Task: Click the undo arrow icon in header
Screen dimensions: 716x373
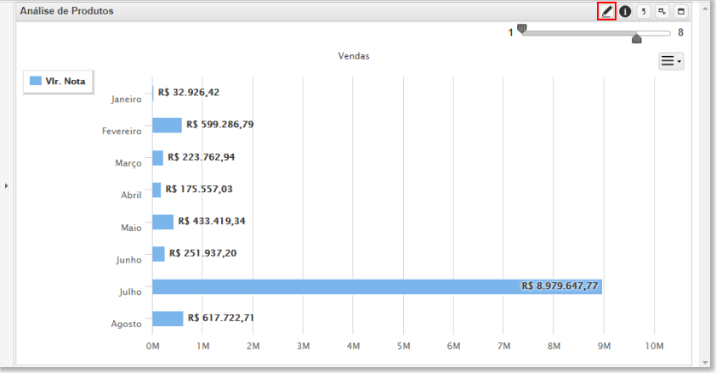Action: pyautogui.click(x=644, y=11)
